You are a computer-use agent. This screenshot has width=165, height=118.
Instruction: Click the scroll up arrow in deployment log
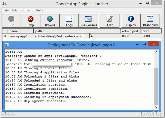click(156, 52)
